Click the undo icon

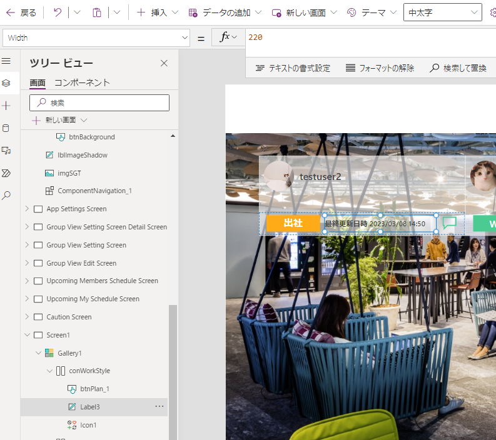click(58, 12)
